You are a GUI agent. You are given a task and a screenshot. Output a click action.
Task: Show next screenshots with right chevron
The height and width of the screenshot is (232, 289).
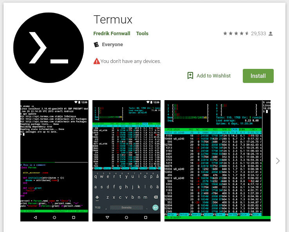coord(278,161)
